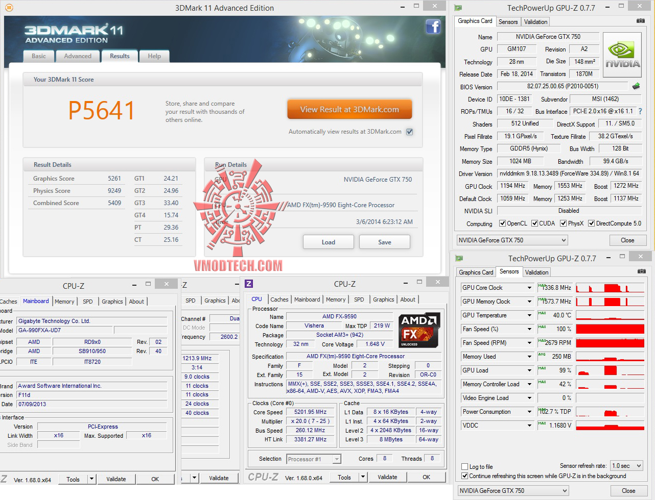The height and width of the screenshot is (500, 655).
Task: Click the camera screenshot icon in the GPU-Z Sensors window
Action: click(641, 271)
